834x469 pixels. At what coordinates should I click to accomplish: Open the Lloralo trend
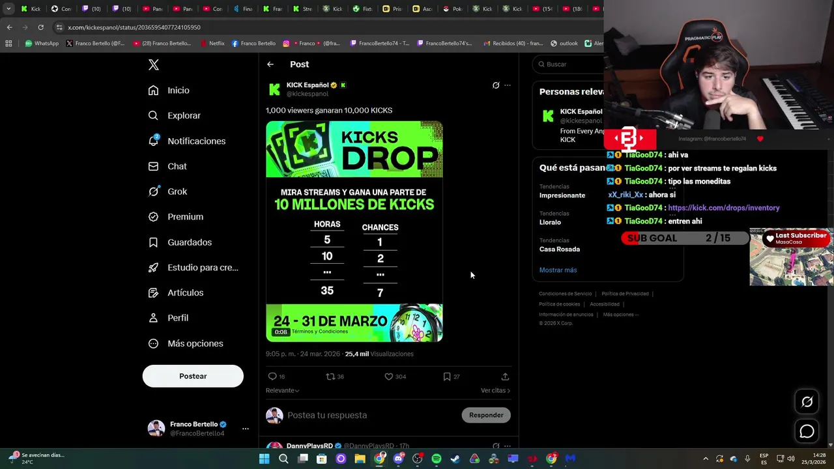(x=551, y=222)
